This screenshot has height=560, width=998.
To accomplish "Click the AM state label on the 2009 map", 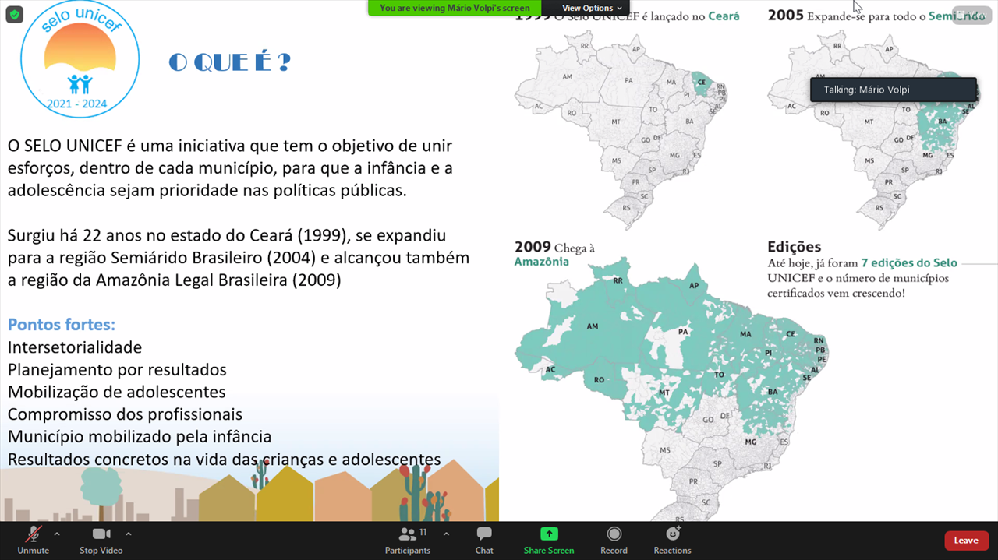I will [x=593, y=326].
